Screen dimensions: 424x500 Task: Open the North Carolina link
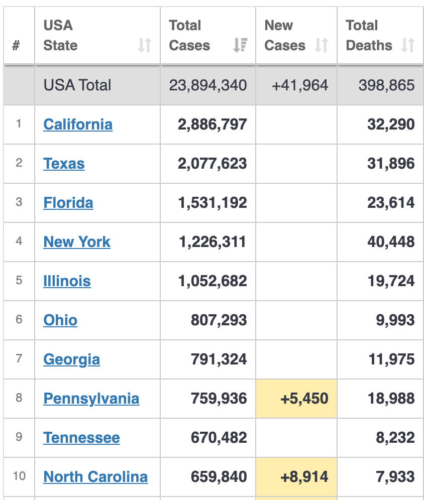coord(95,477)
